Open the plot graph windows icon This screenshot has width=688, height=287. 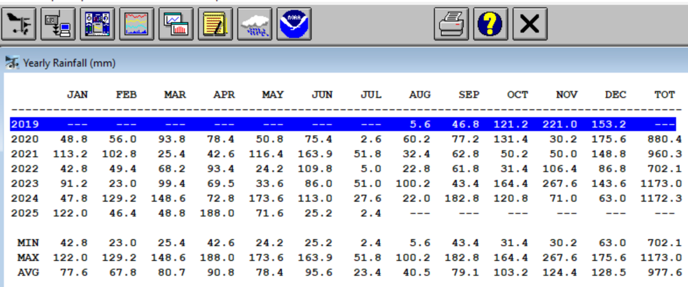[176, 24]
